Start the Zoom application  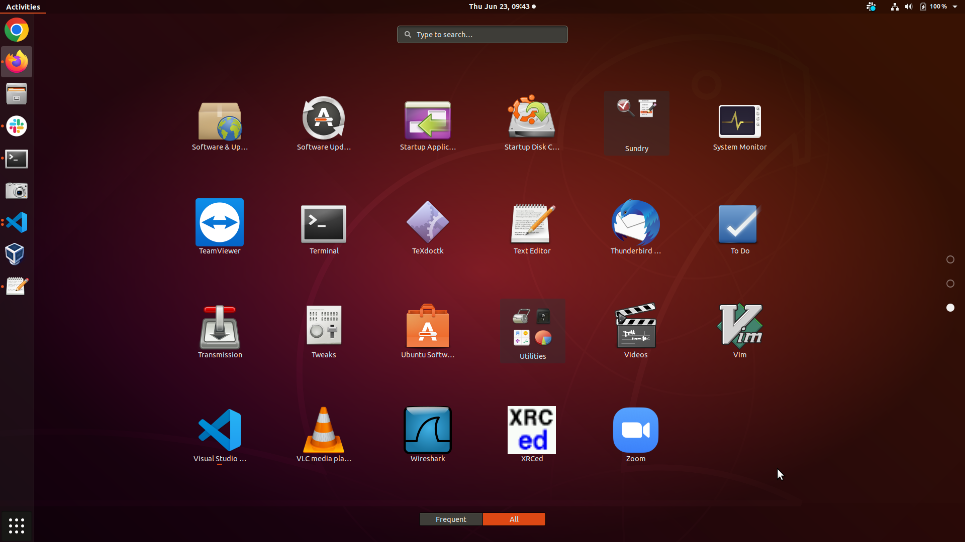(x=636, y=431)
